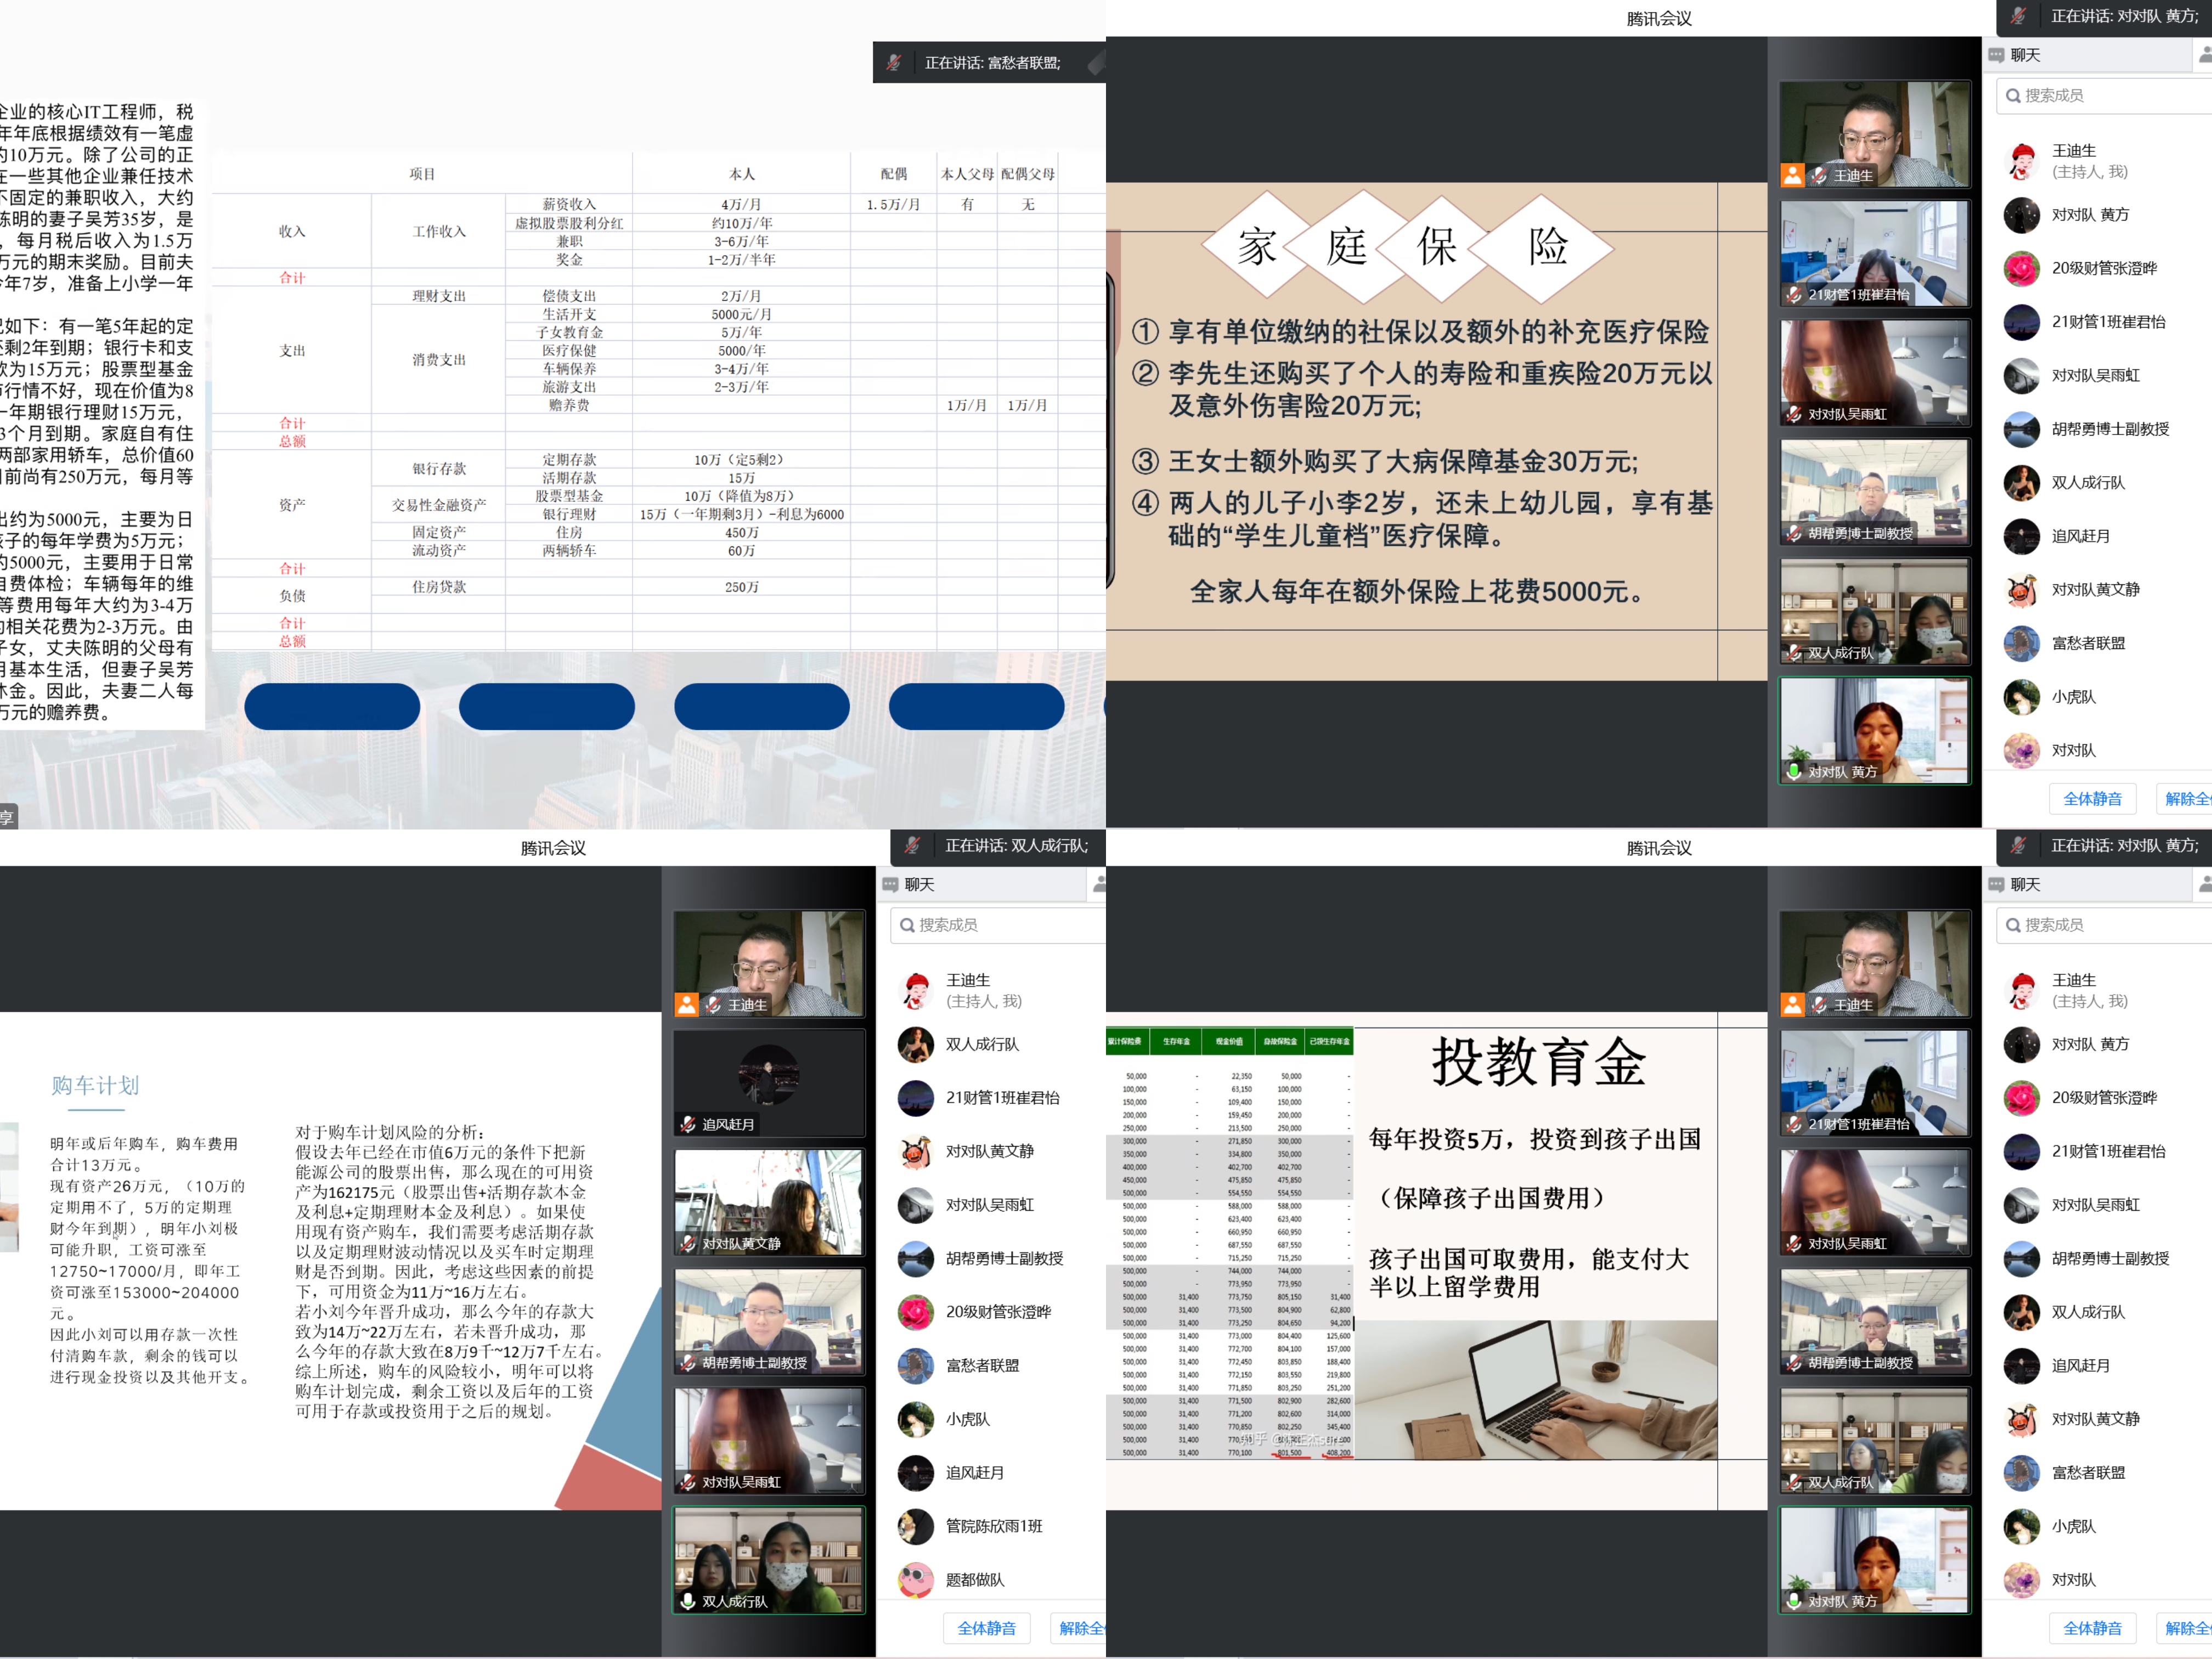Switch to 聊天 tab in 家庭保险 meeting window
Viewport: 2212px width, 1659px height.
click(x=2024, y=55)
